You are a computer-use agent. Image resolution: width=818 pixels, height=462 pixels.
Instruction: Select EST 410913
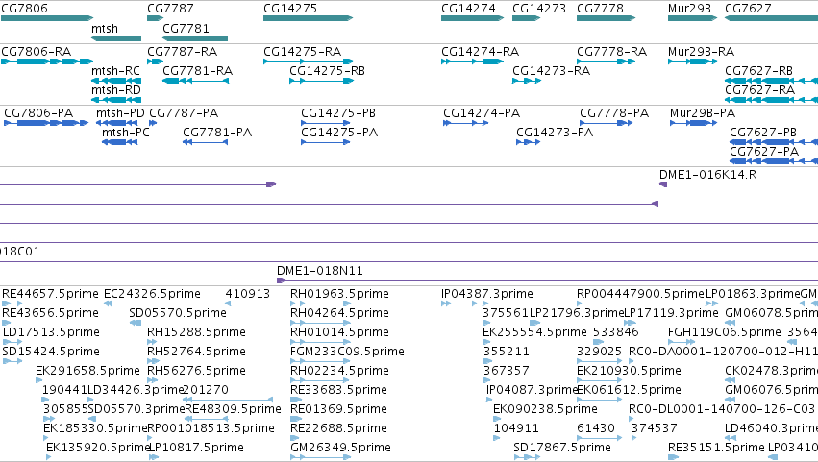247,294
